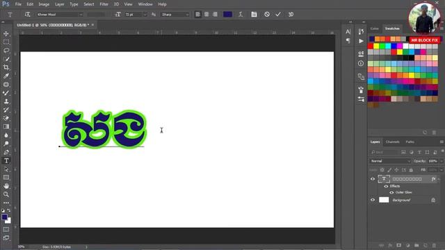Open the fx icon on text layer
Image resolution: width=445 pixels, height=250 pixels.
433,179
